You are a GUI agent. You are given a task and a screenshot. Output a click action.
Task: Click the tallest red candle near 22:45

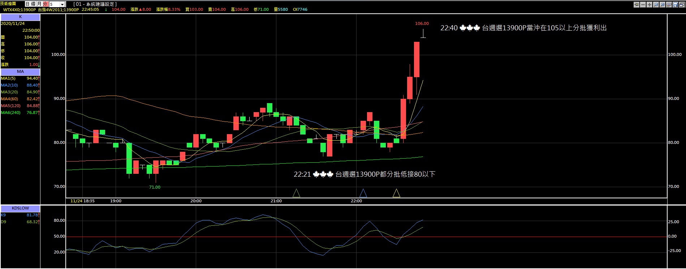[417, 59]
